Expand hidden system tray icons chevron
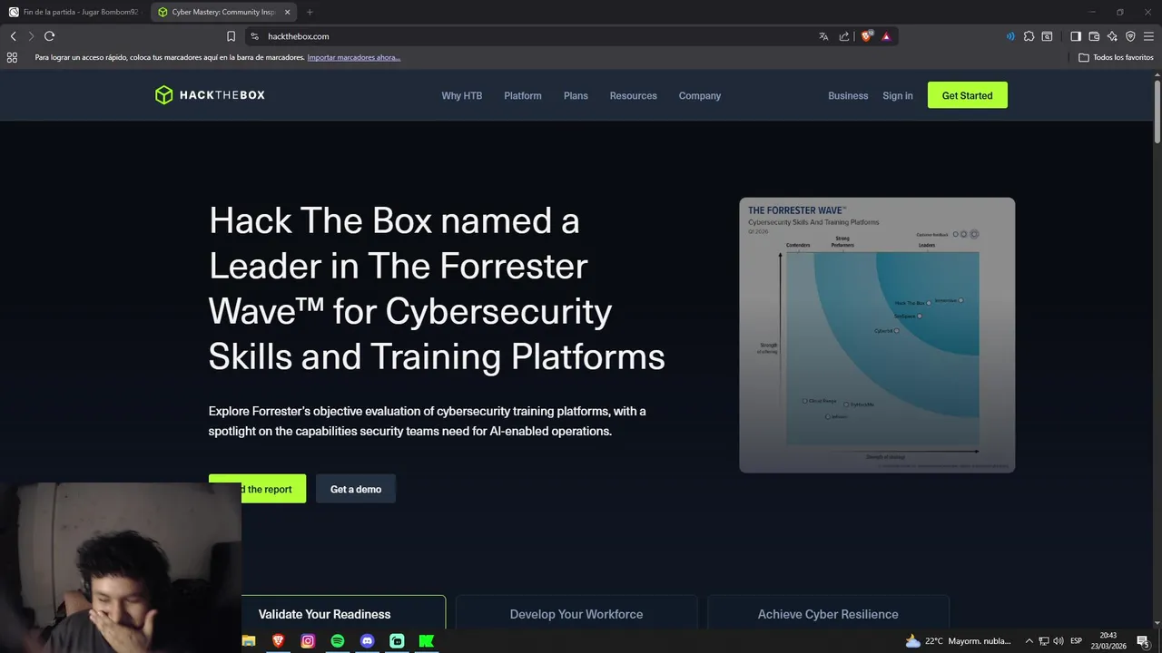 click(1029, 641)
